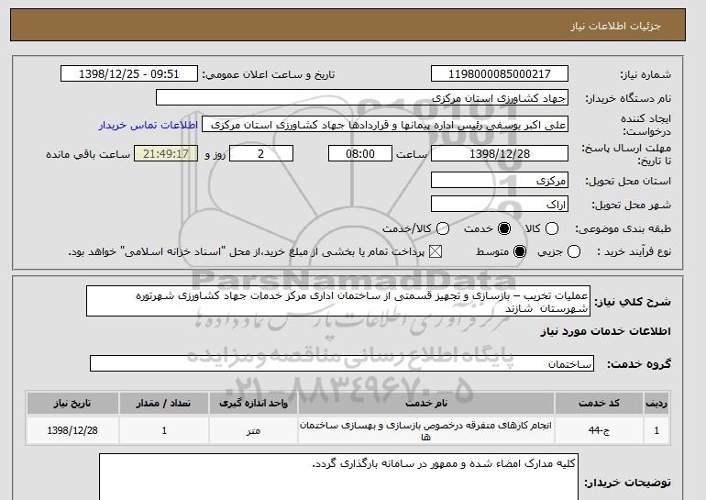
Task: Select the خدمت radio button
Action: (x=504, y=228)
